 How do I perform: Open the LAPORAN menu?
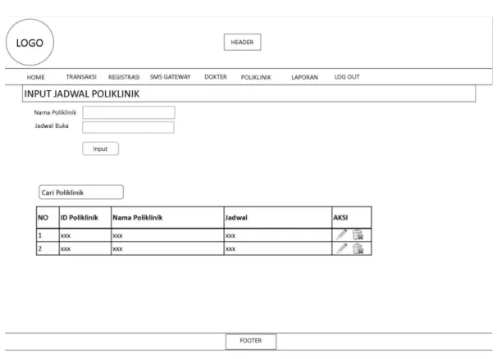point(304,77)
